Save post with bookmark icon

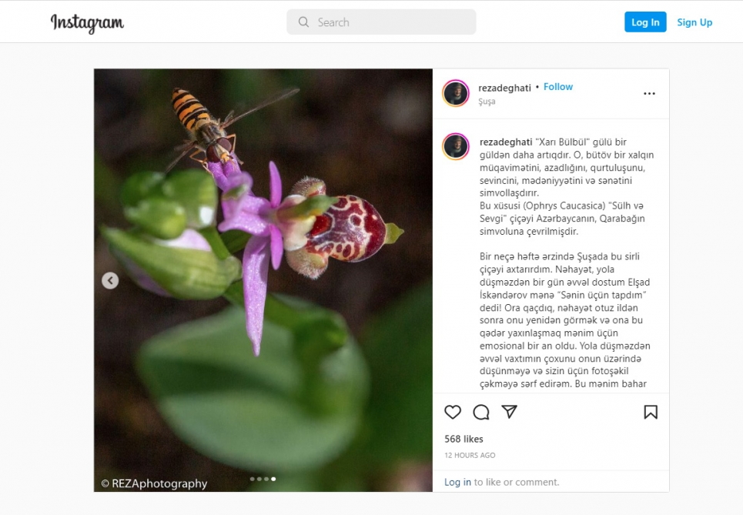tap(651, 412)
